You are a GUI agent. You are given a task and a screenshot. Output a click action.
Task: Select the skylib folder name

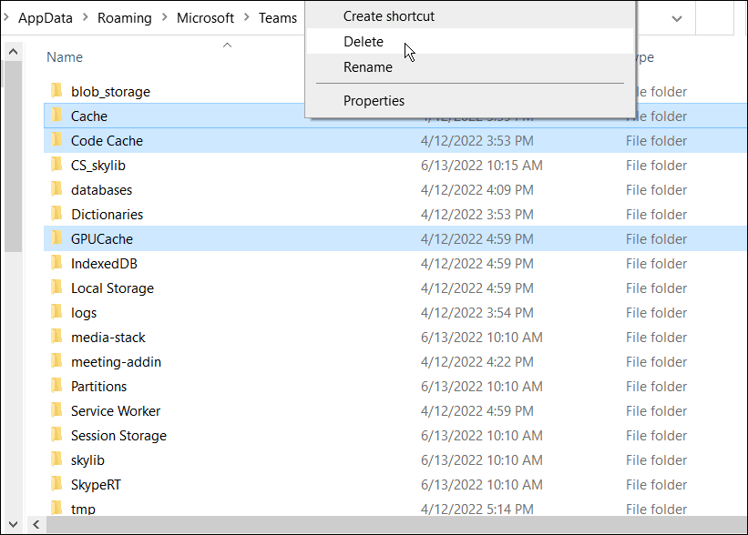[87, 460]
